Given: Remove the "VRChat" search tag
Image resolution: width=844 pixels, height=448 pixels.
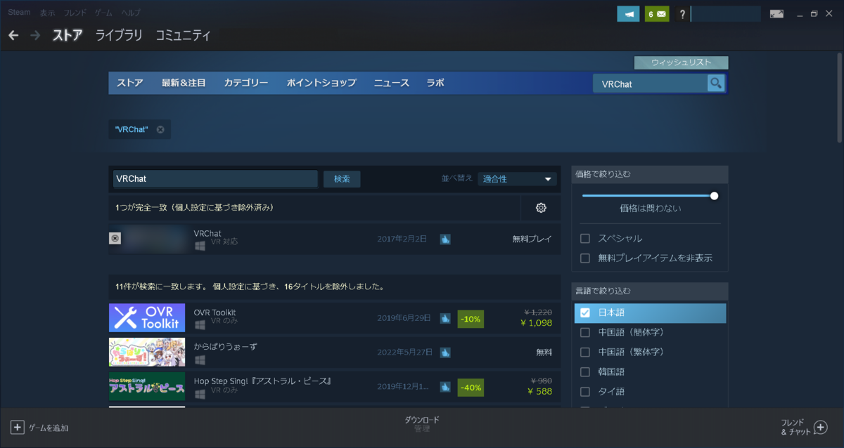Looking at the screenshot, I should pos(160,129).
